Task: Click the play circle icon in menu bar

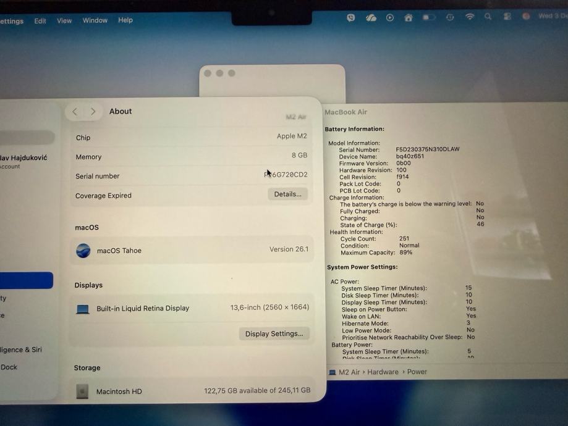Action: [390, 17]
